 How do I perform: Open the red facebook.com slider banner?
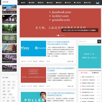(x=60, y=23)
